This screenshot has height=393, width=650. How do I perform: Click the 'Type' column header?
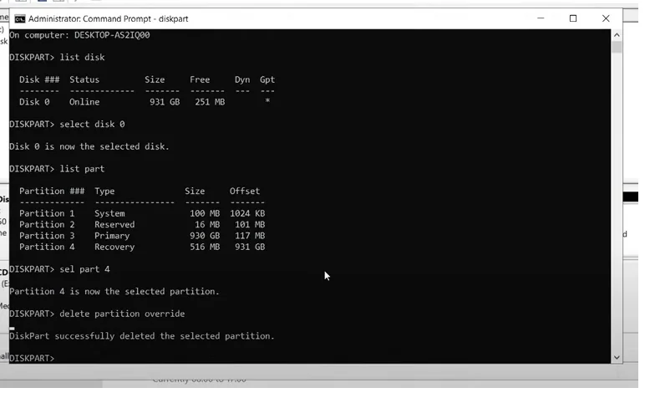[104, 191]
